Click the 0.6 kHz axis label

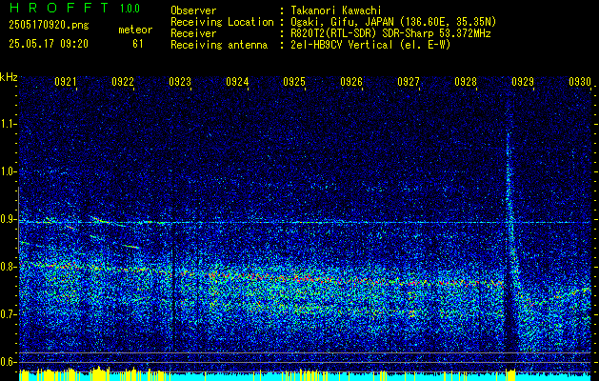9,362
